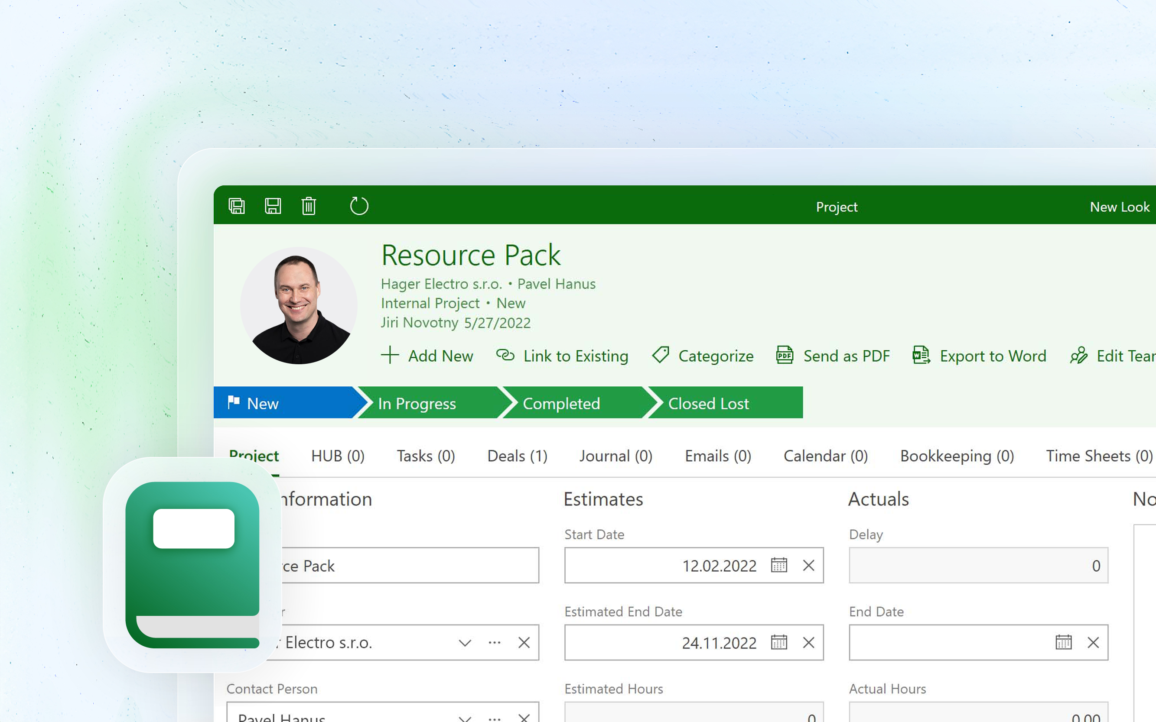The height and width of the screenshot is (722, 1156).
Task: Click the green book app icon
Action: (x=192, y=564)
